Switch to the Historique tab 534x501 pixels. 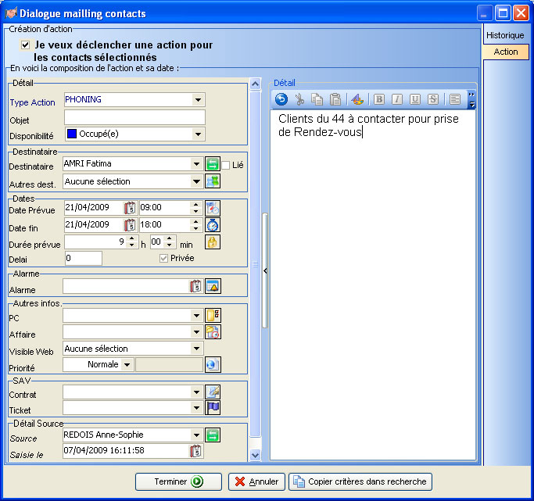coord(505,35)
